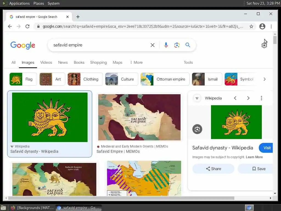Filter images by Clothing chip
281x211 pixels.
click(85, 79)
